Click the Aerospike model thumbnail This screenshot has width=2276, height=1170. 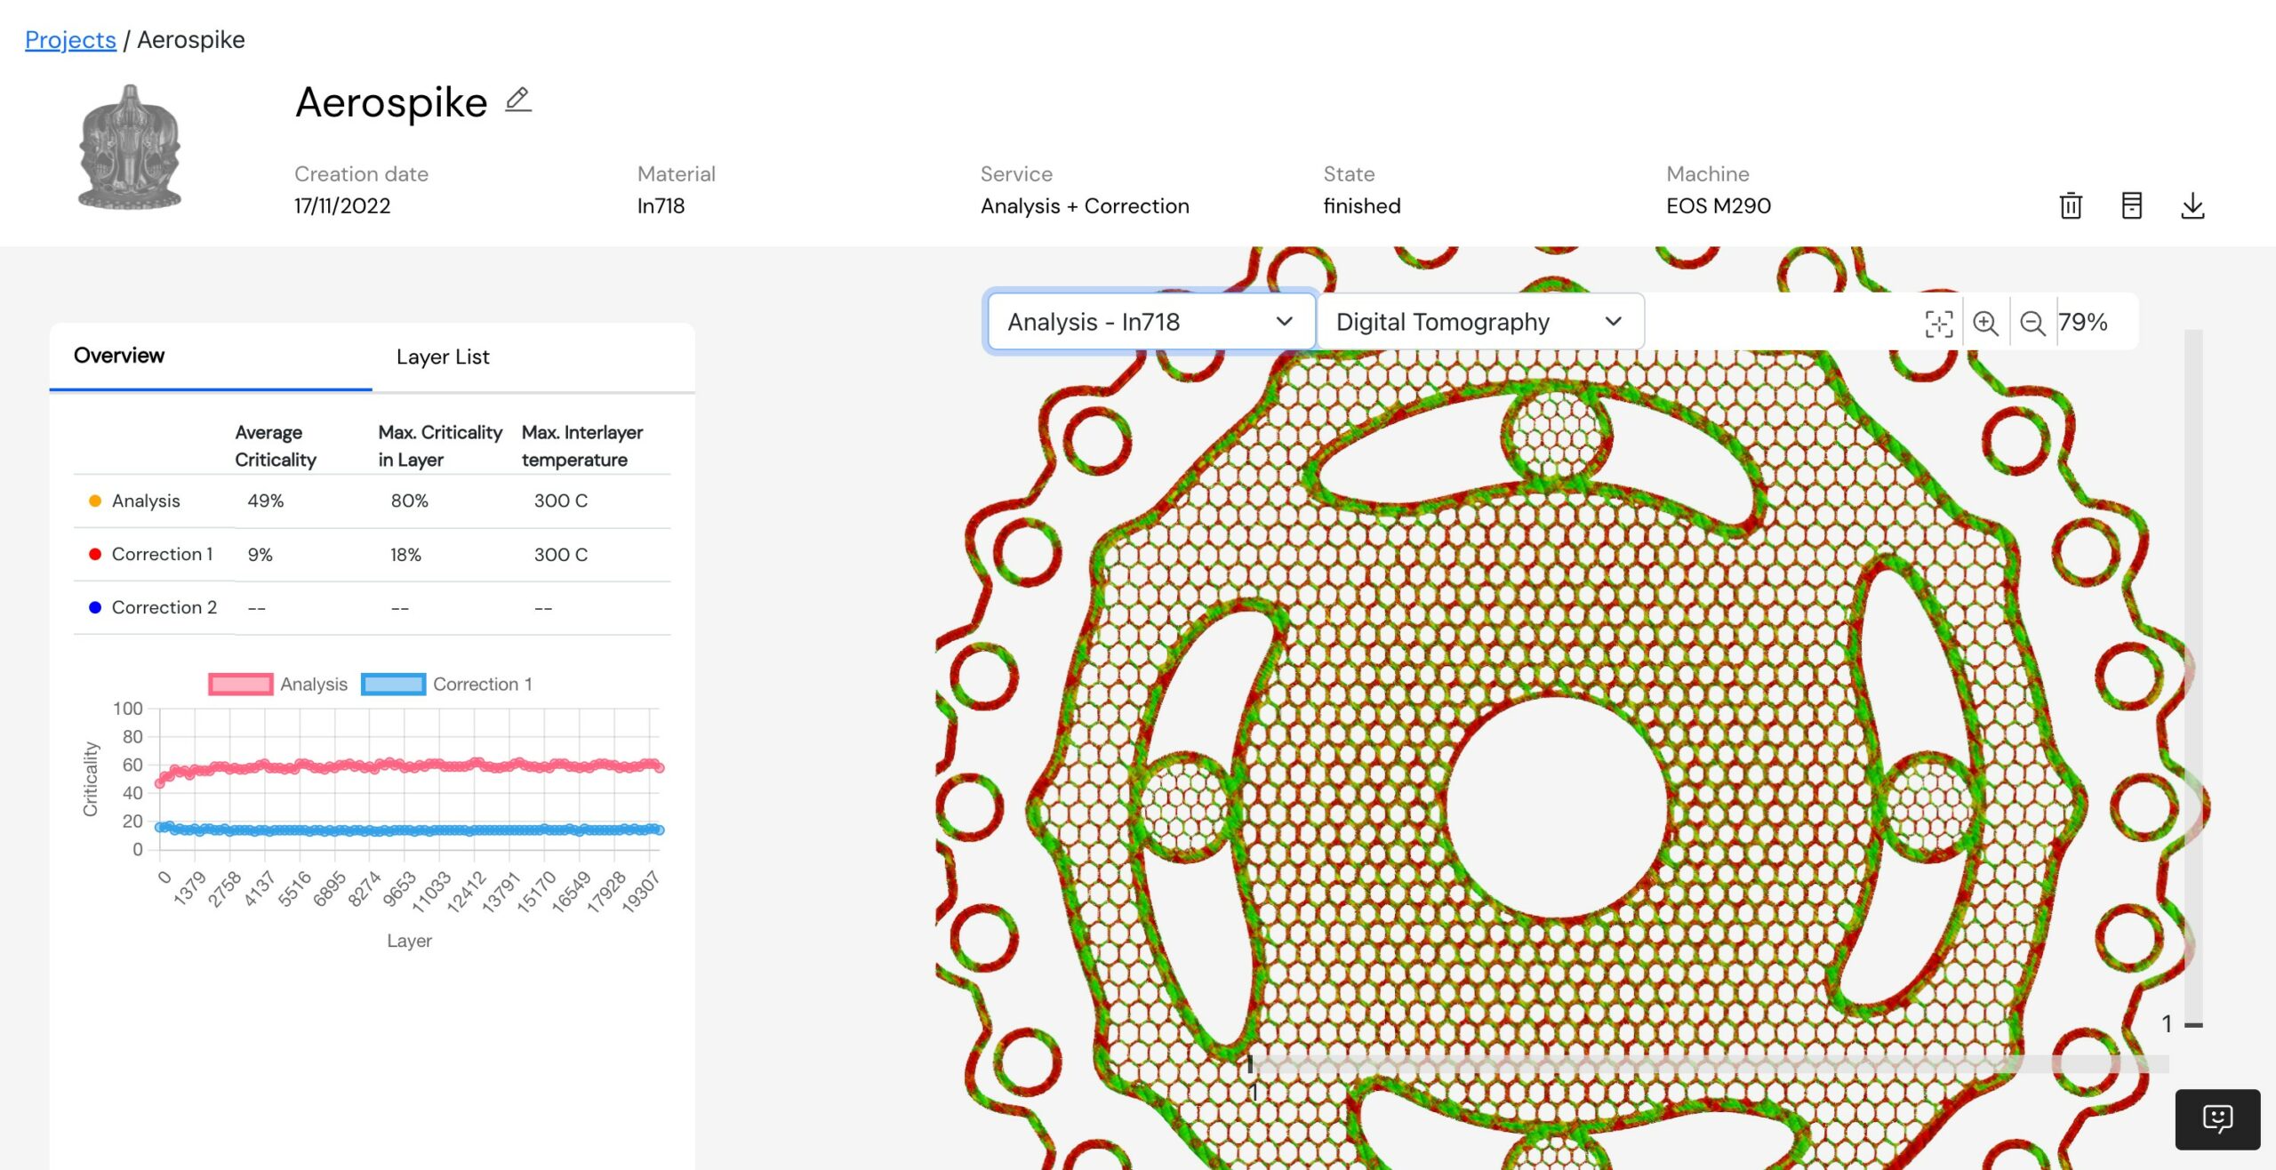[131, 148]
